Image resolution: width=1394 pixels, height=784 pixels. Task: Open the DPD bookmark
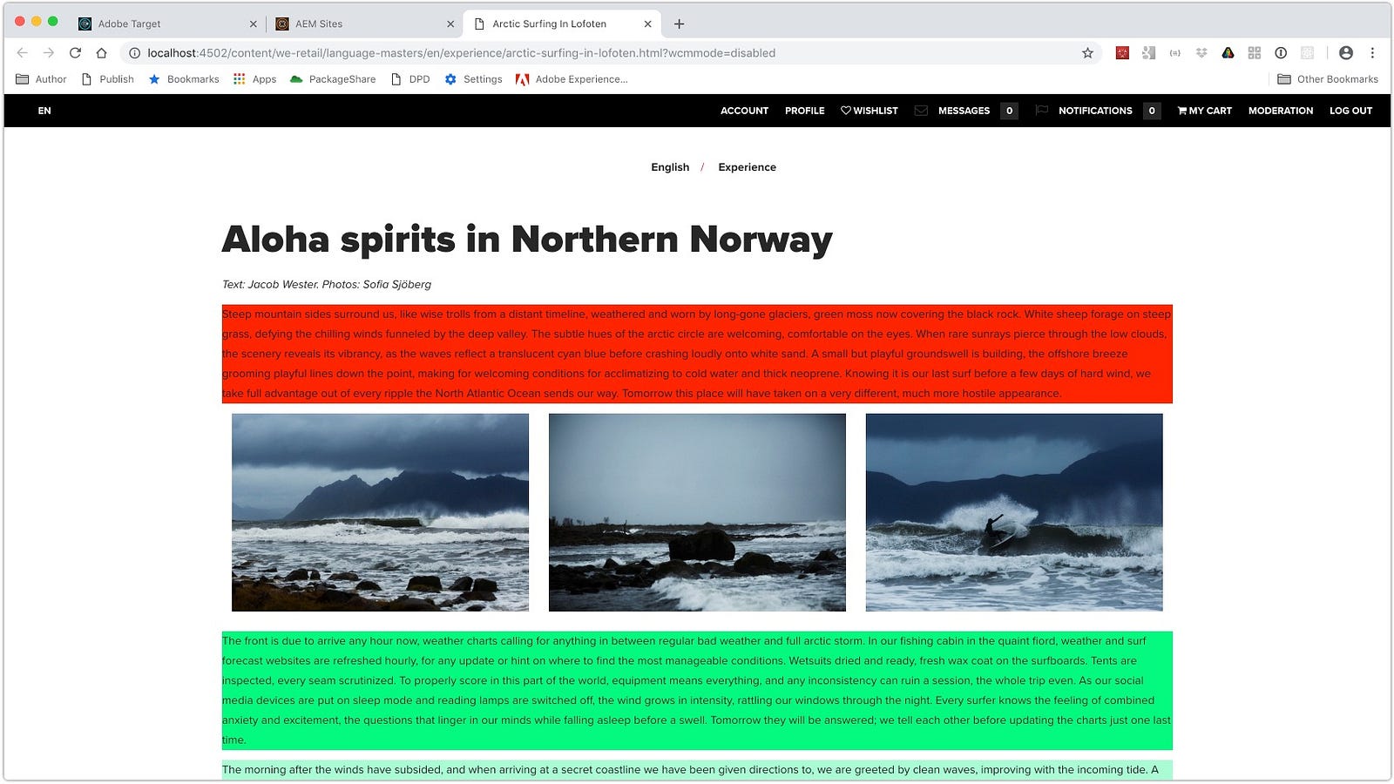(x=410, y=79)
